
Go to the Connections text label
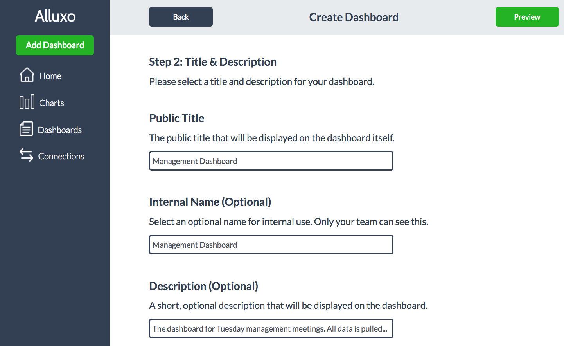[61, 156]
